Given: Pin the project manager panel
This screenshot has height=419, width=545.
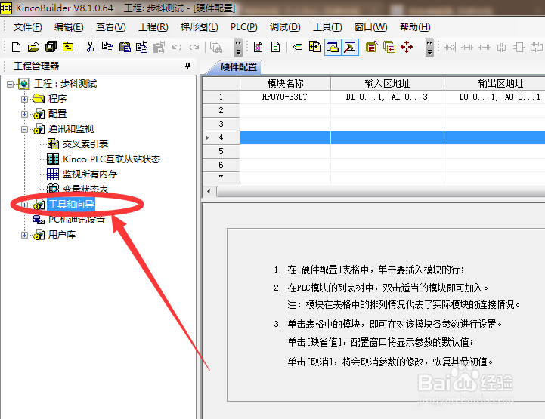Looking at the screenshot, I should (x=187, y=66).
